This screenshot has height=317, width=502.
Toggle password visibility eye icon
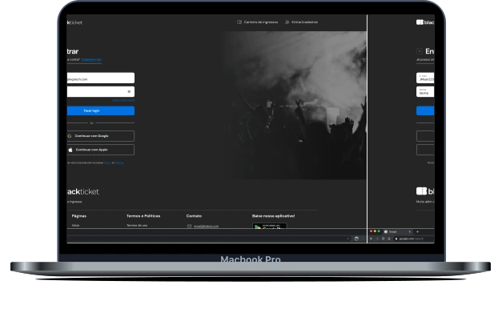129,91
